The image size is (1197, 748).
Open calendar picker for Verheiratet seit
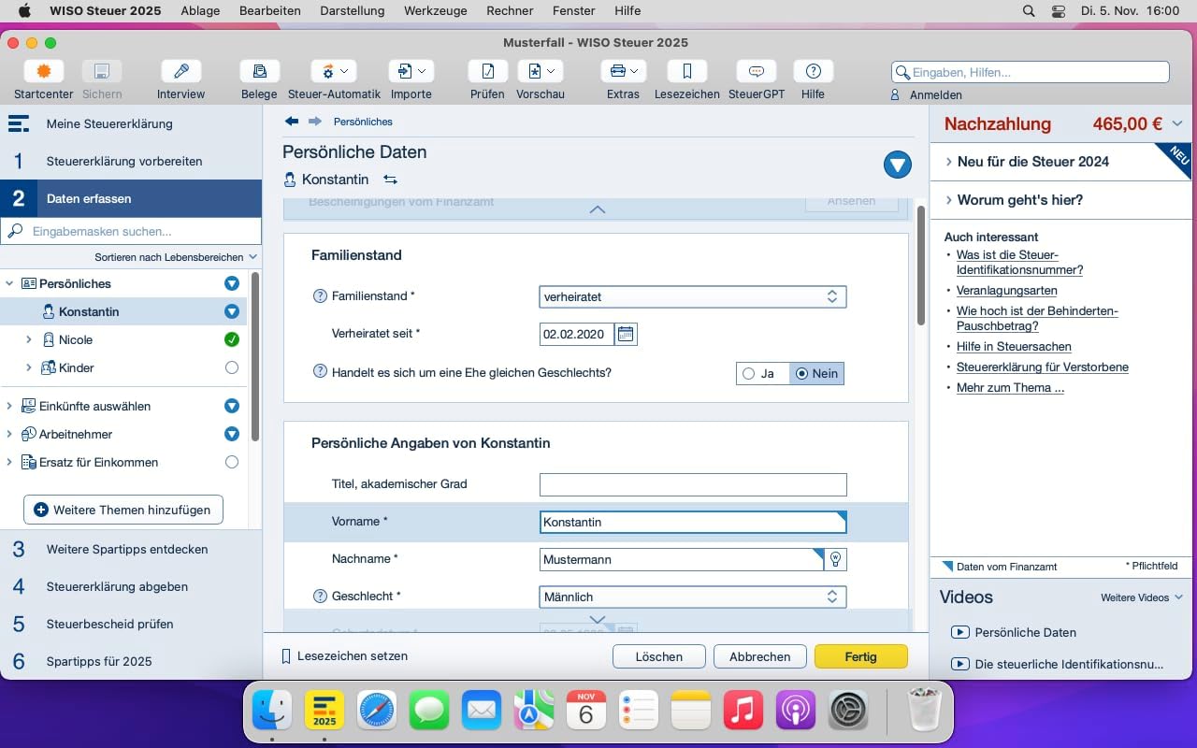(627, 334)
